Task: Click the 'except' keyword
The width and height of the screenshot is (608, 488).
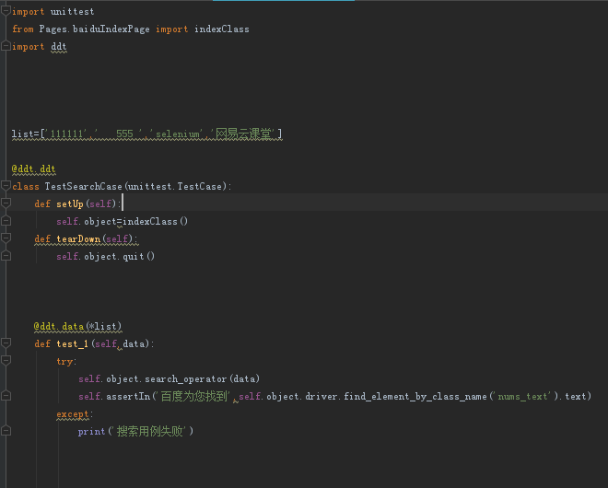Action: (x=74, y=413)
